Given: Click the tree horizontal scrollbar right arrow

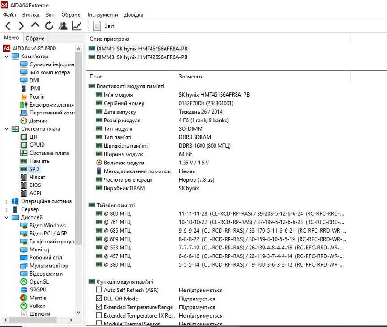Looking at the screenshot, I should tap(71, 320).
